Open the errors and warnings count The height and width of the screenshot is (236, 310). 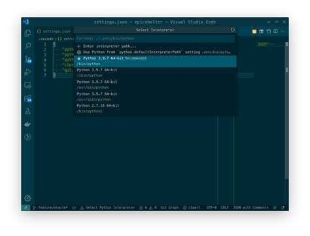pyautogui.click(x=148, y=208)
